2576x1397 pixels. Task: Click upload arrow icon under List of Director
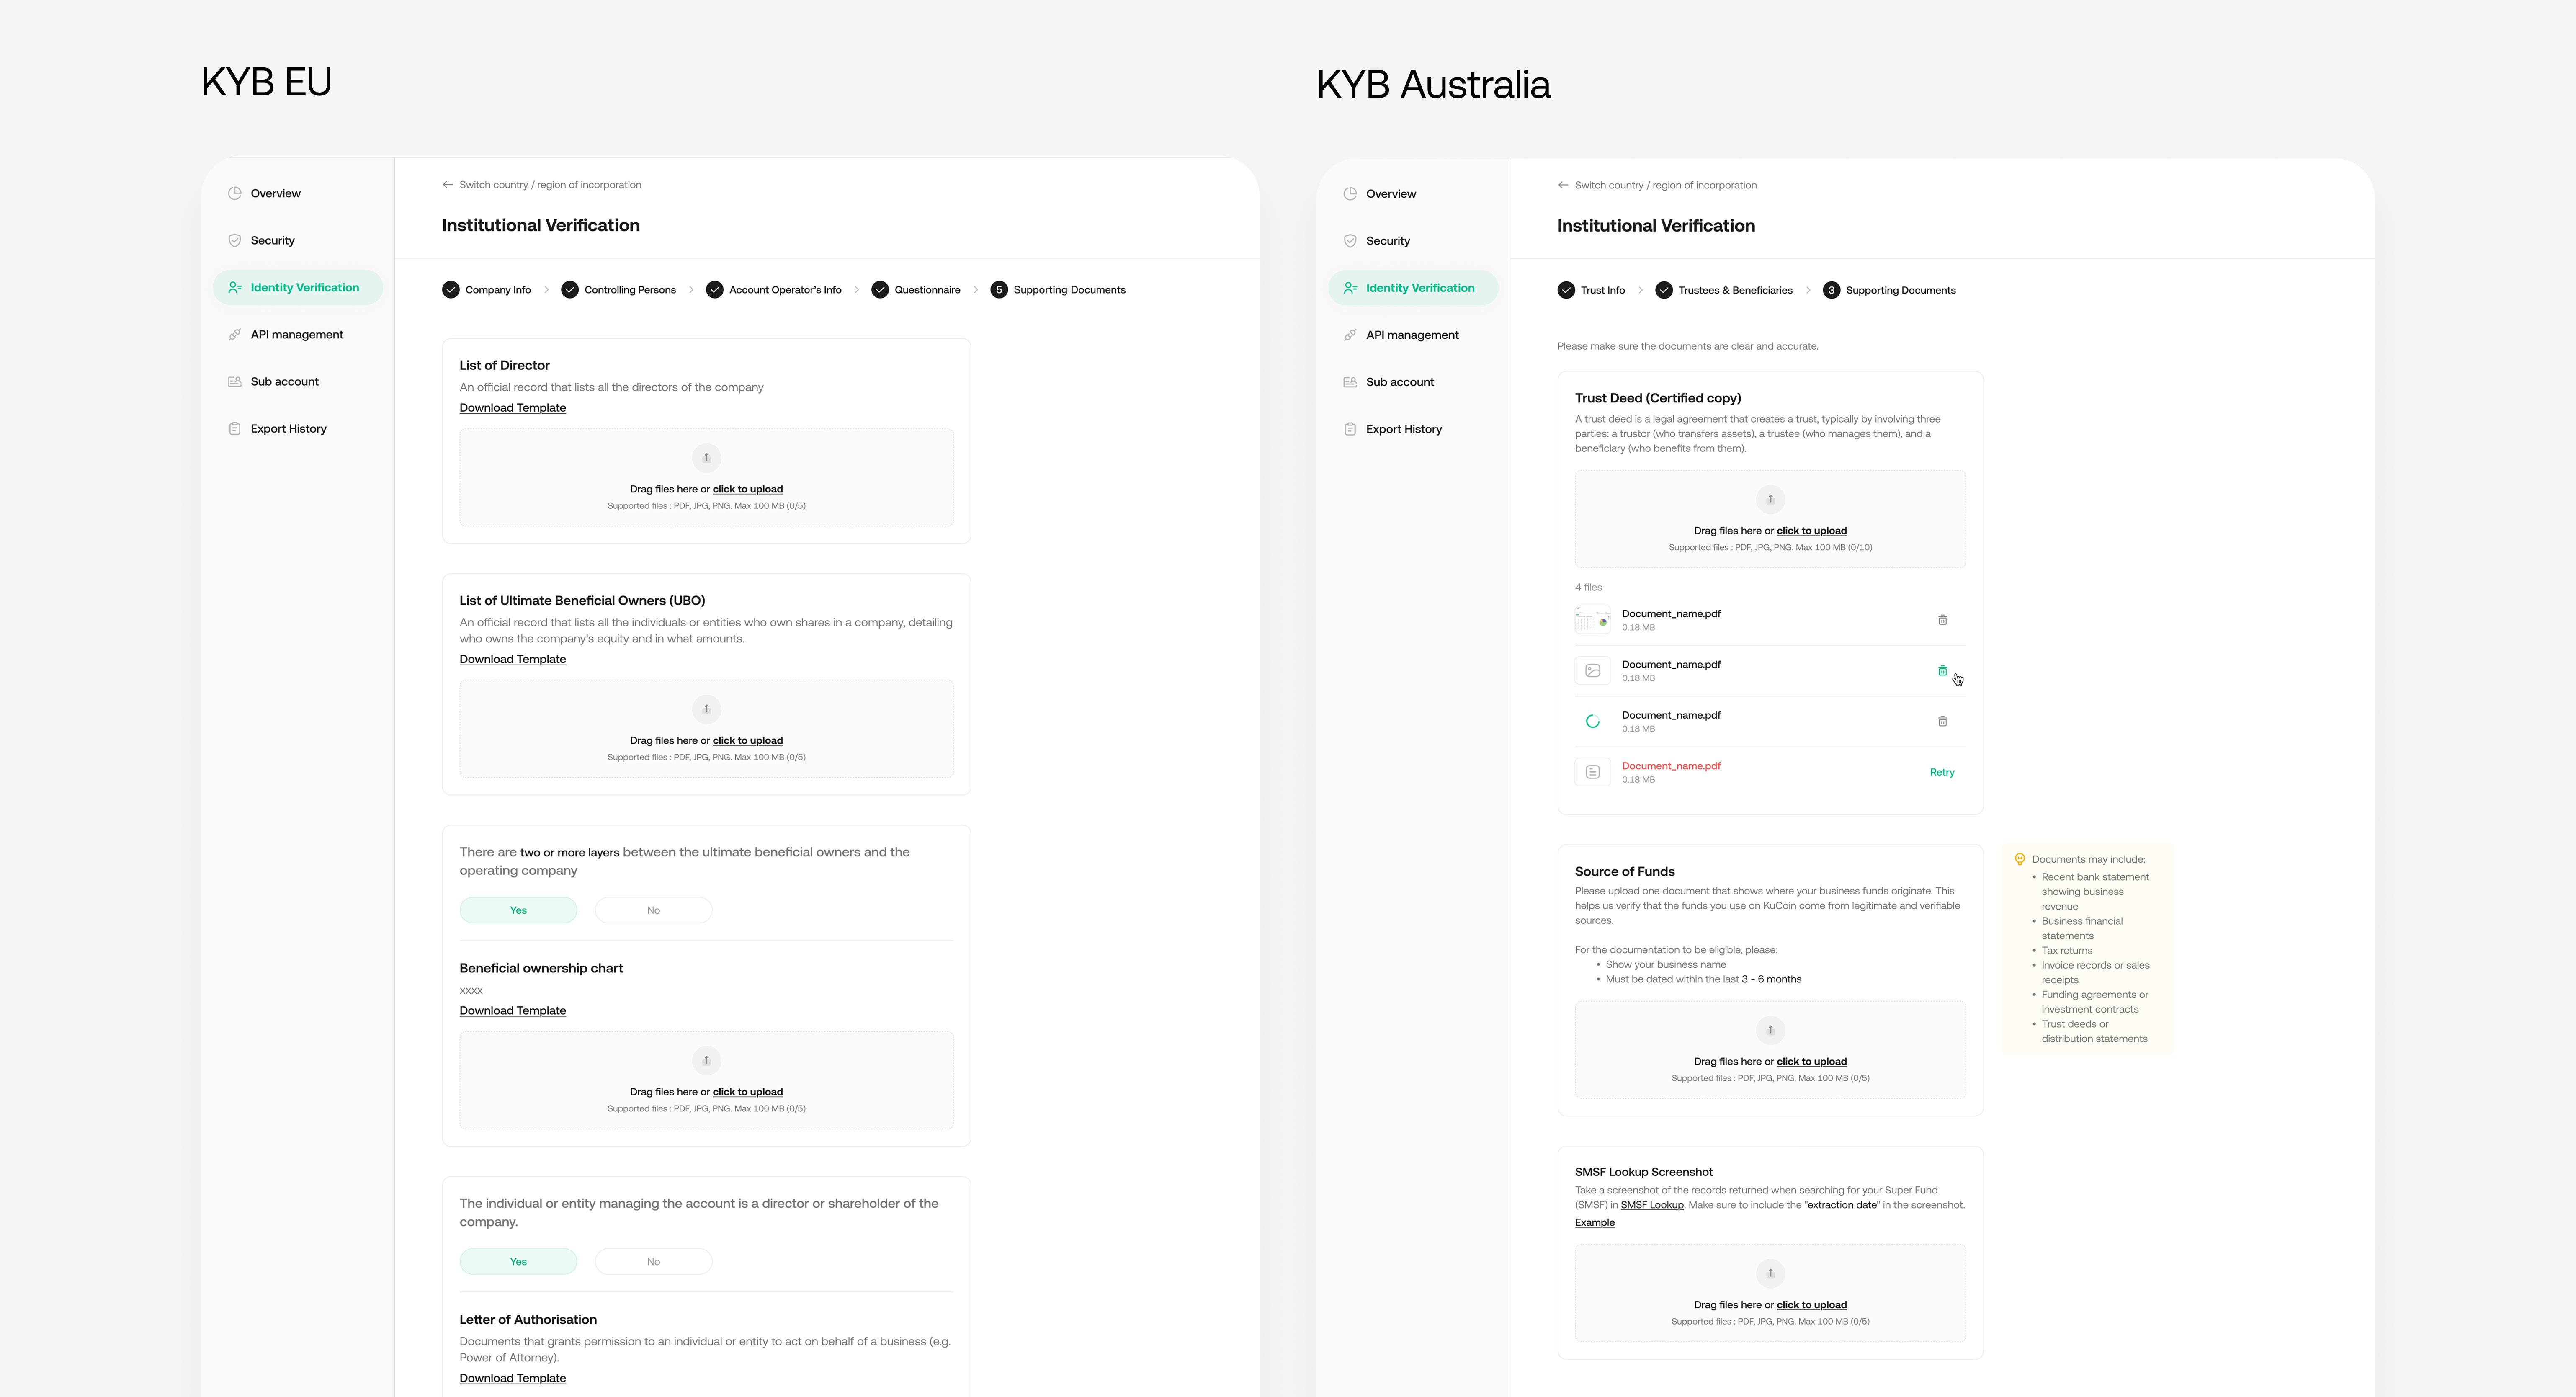point(706,458)
